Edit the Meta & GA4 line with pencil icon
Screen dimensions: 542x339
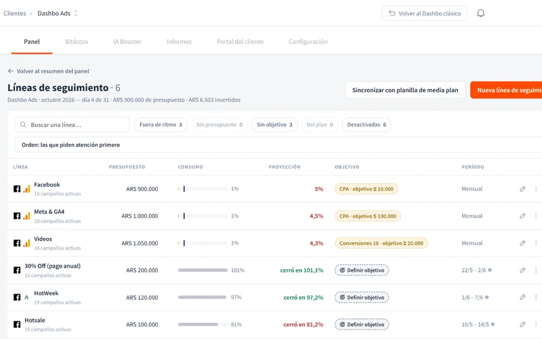click(x=522, y=216)
